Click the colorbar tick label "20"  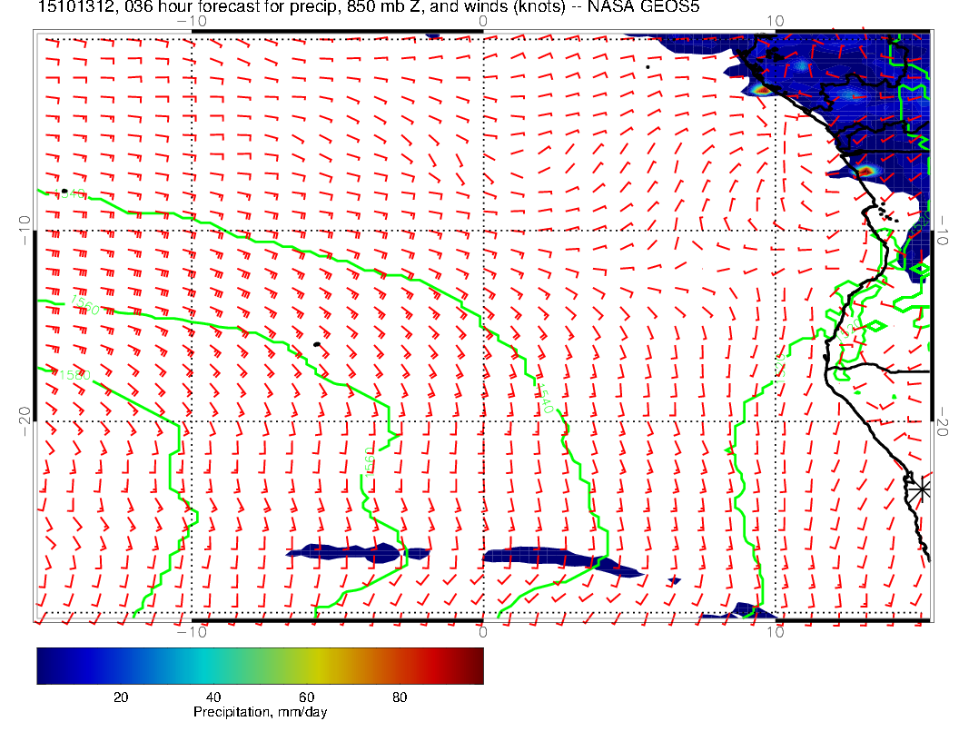point(121,697)
